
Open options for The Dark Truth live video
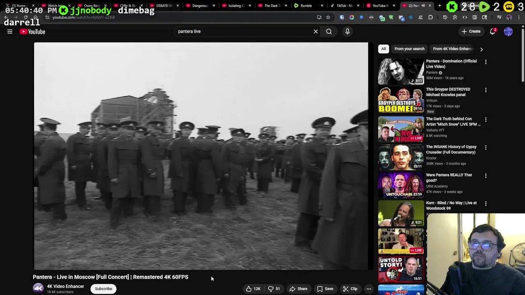click(x=486, y=120)
